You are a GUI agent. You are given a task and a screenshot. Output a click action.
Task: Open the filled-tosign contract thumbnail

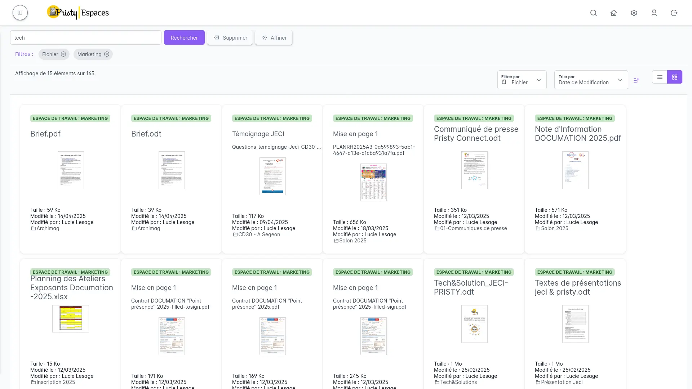click(172, 336)
